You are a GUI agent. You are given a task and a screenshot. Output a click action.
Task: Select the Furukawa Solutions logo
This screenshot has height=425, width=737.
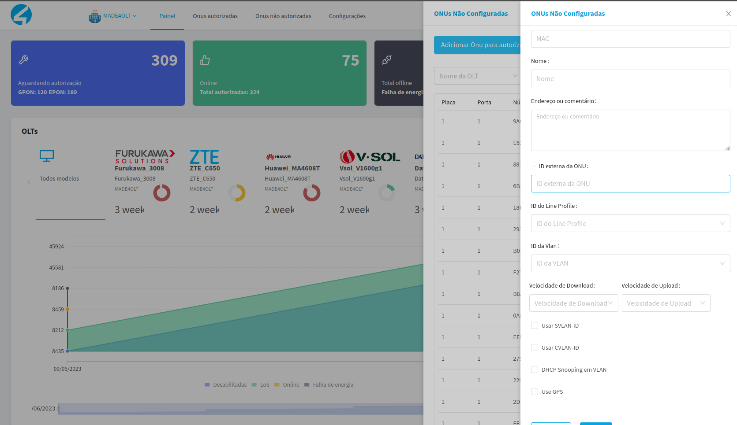click(145, 156)
